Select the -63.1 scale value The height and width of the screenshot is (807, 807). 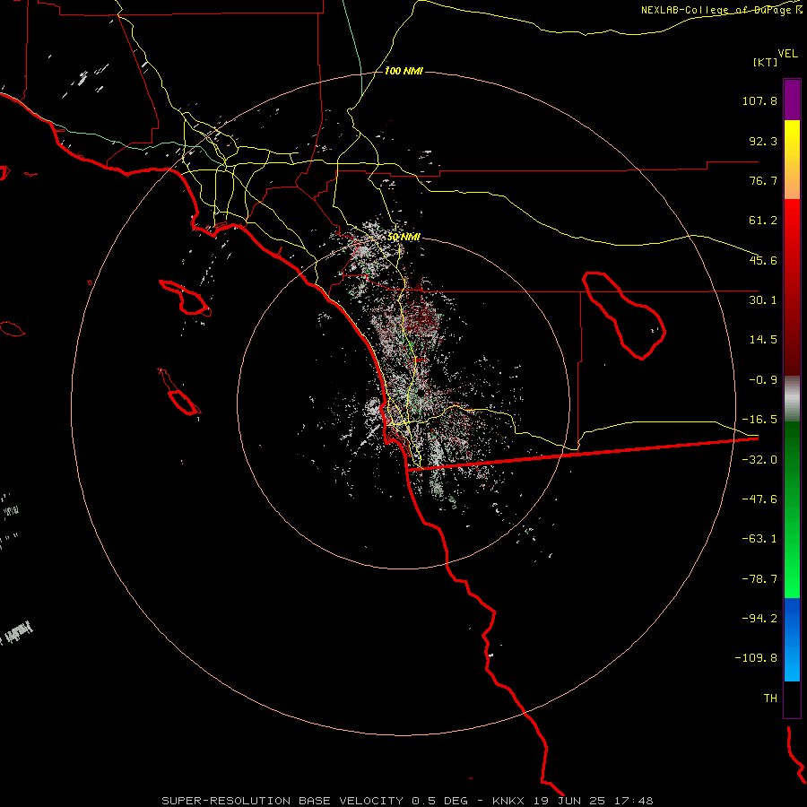[x=759, y=539]
